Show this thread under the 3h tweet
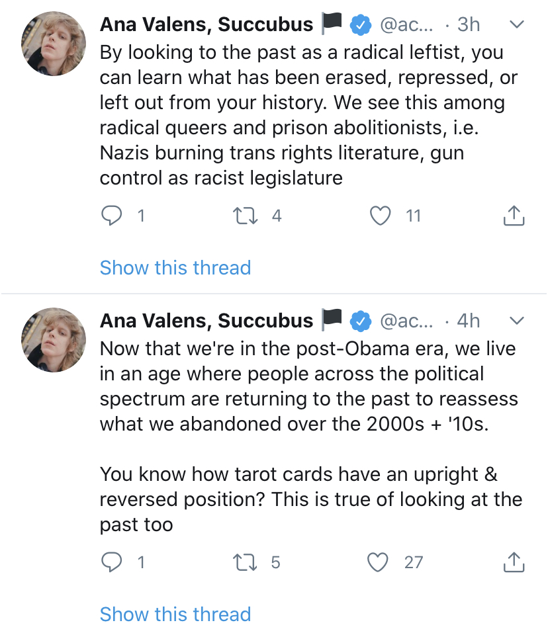 click(175, 268)
